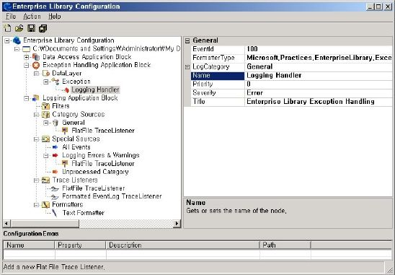Click the red arrow Logging Errors & Warnings icon

tap(56, 155)
